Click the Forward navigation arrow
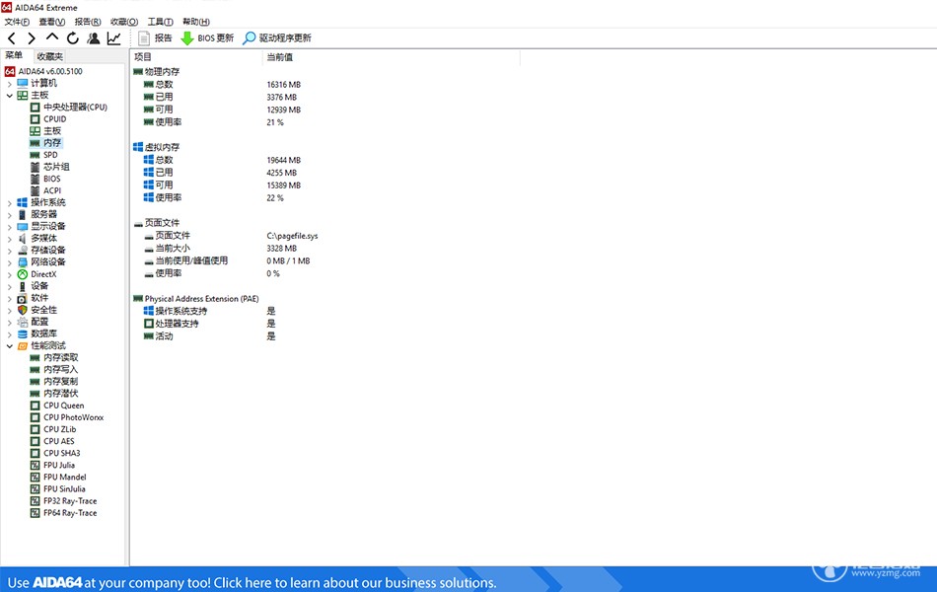The height and width of the screenshot is (592, 937). (32, 38)
